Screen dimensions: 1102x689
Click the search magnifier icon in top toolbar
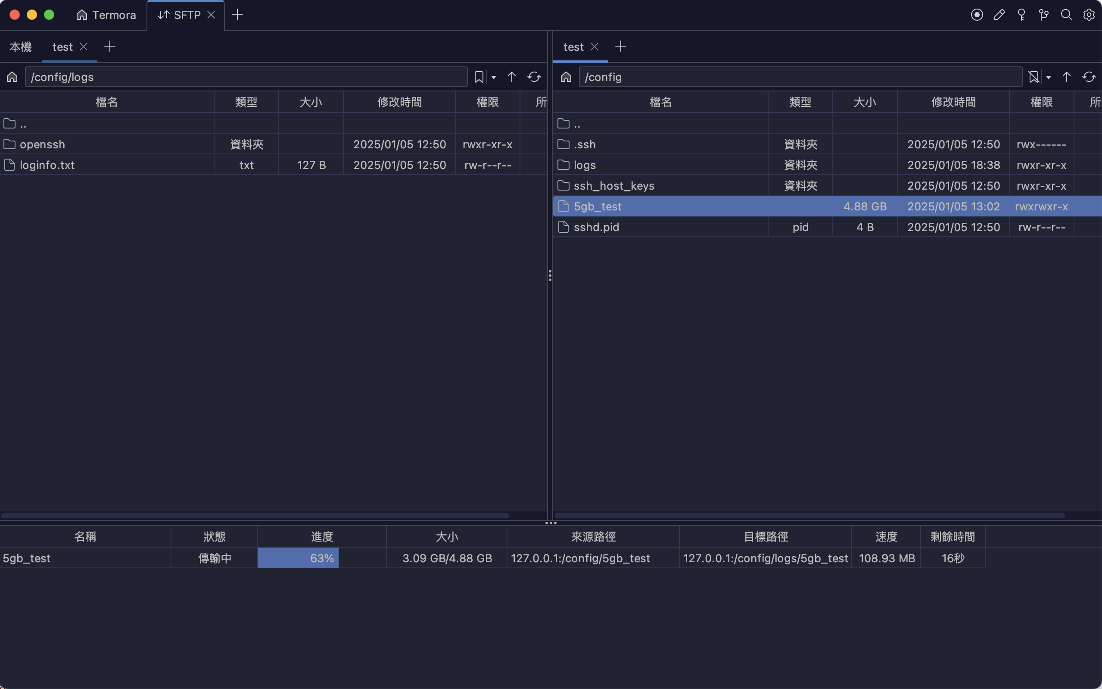tap(1066, 15)
